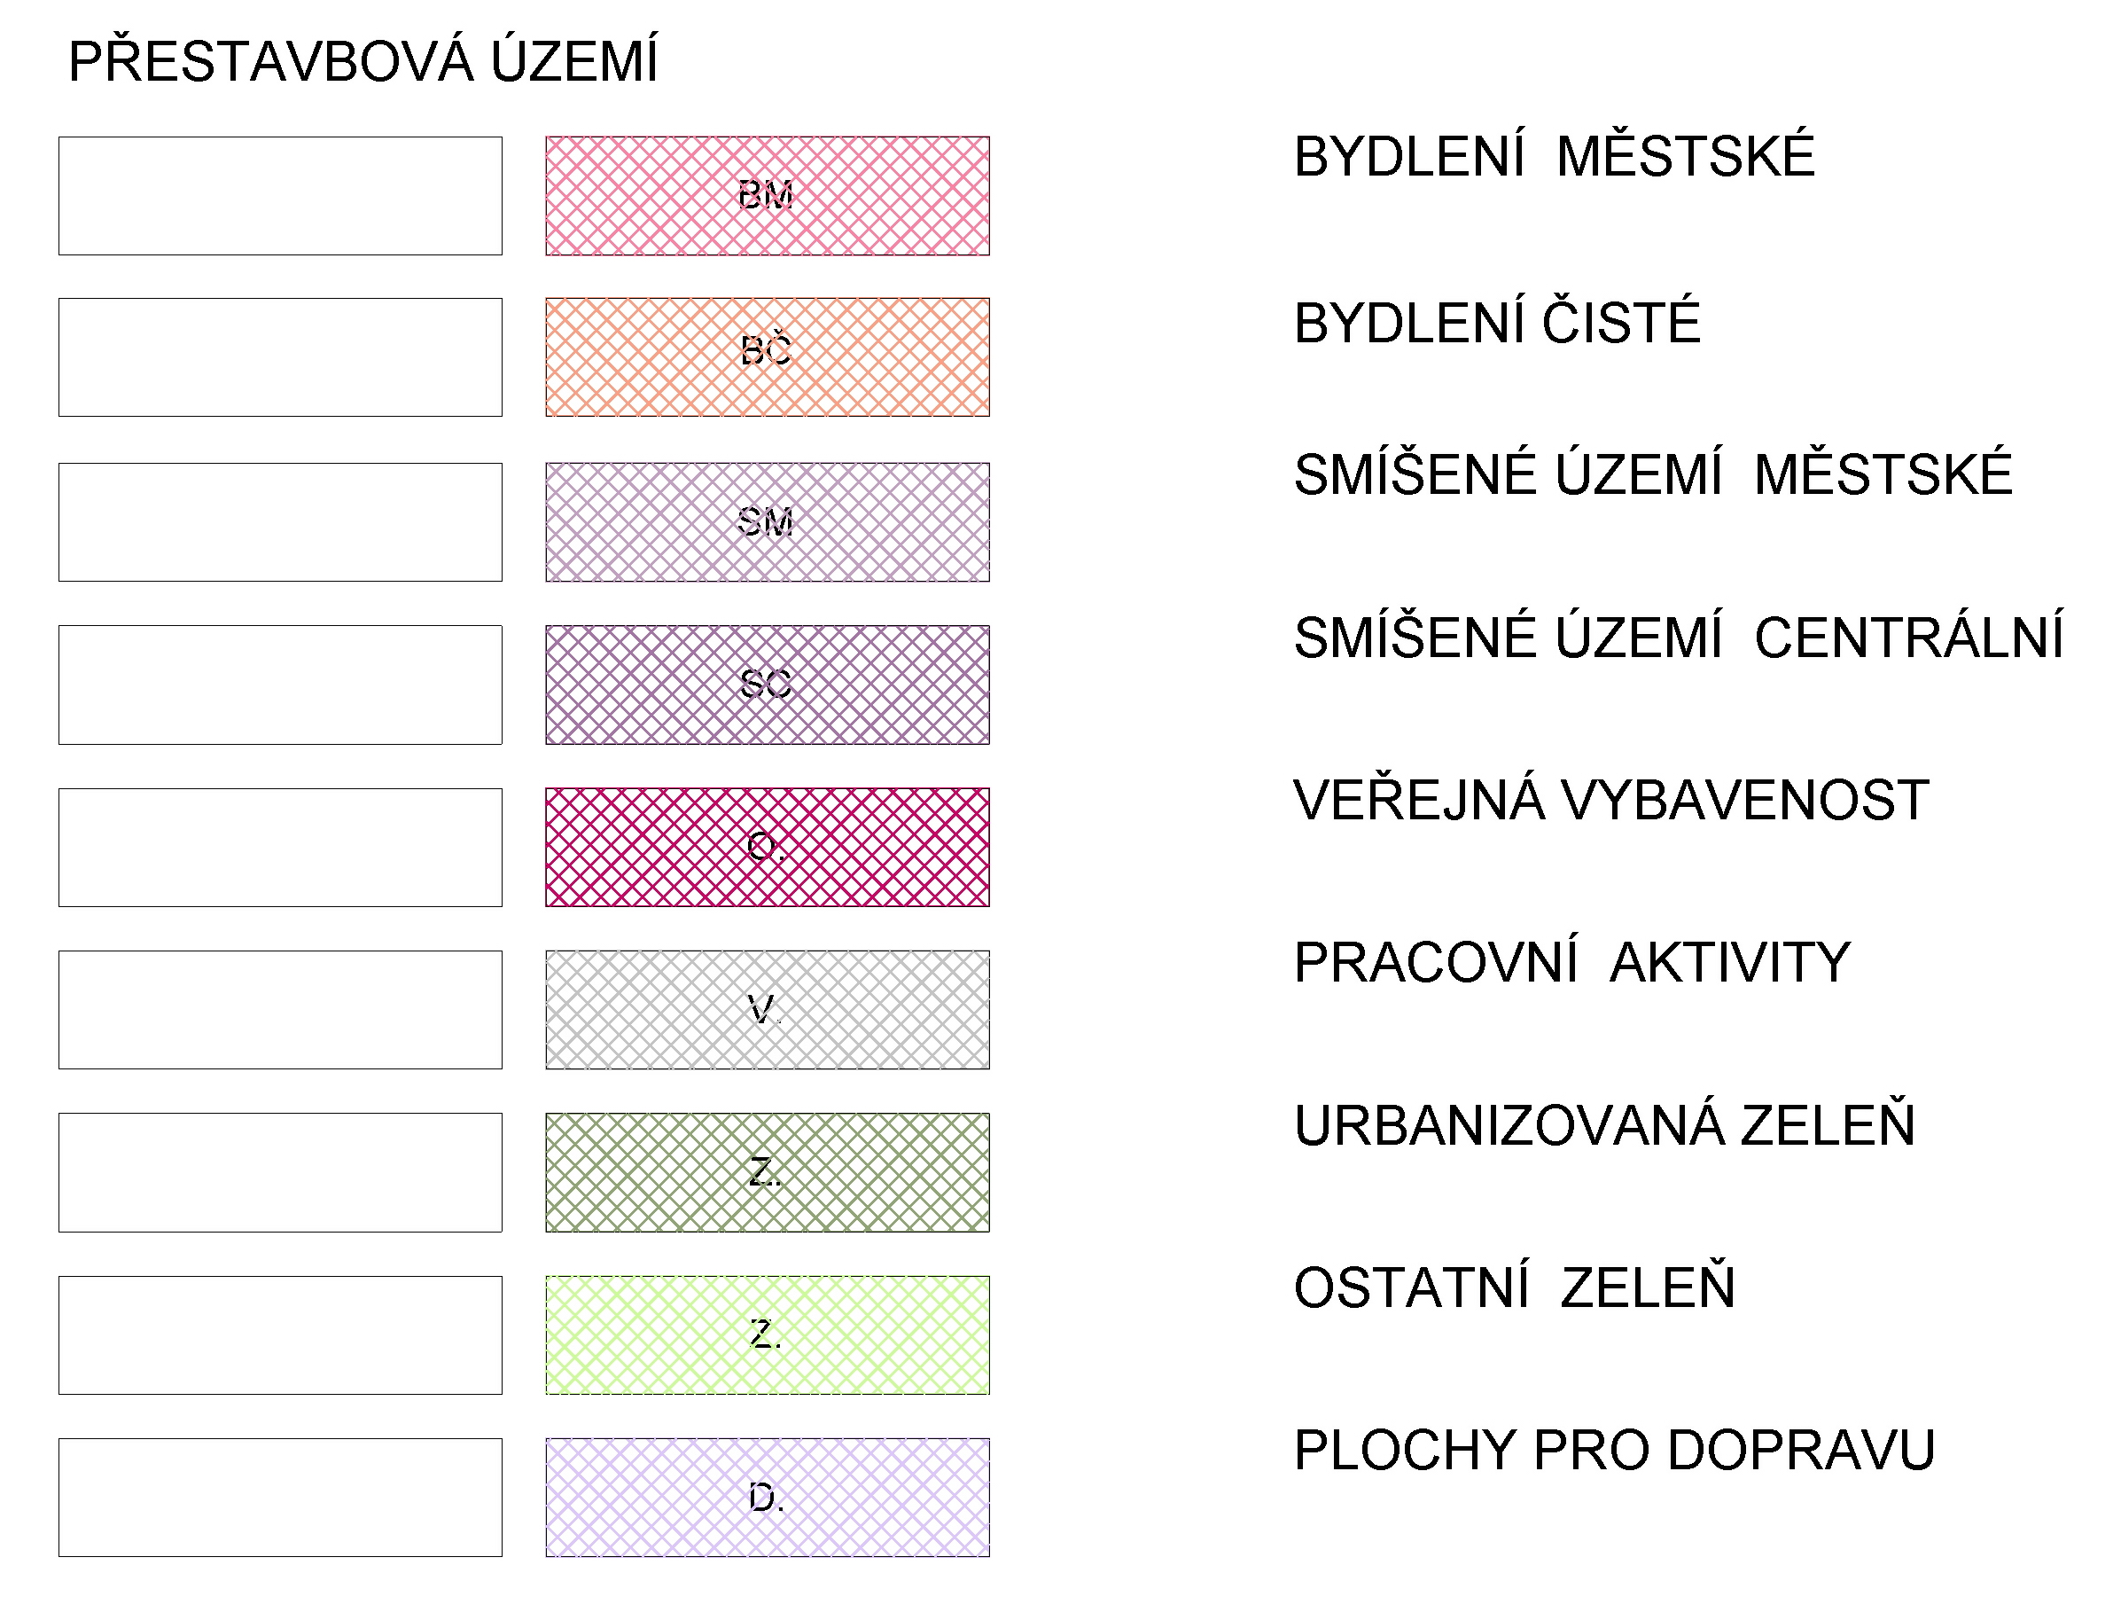Click the light purple SM swatch
The image size is (2113, 1620).
pyautogui.click(x=767, y=521)
